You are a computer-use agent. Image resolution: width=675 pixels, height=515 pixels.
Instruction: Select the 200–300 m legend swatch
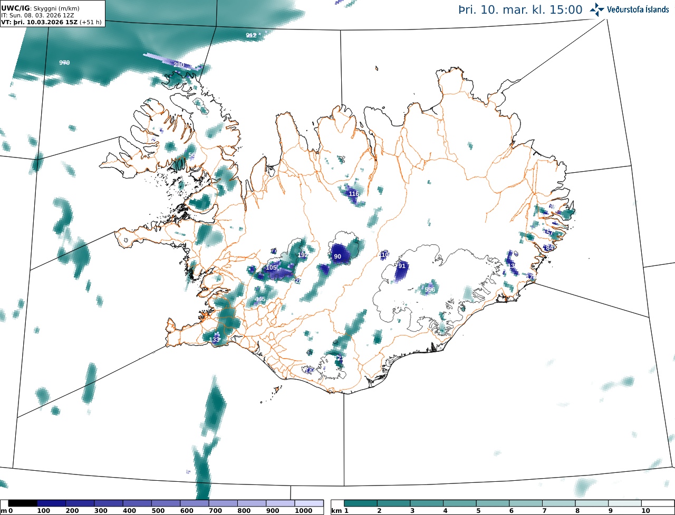pos(80,503)
